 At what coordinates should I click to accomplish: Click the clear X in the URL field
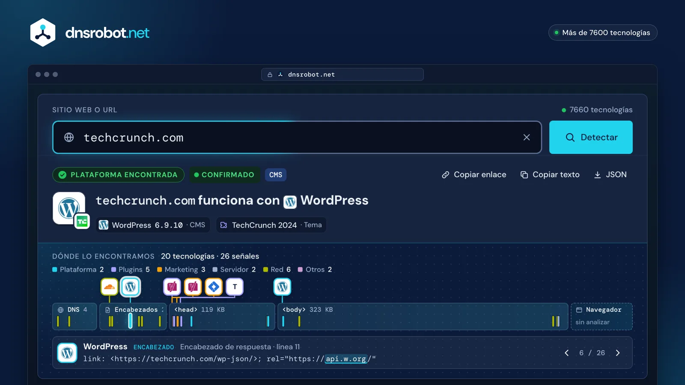click(x=527, y=137)
